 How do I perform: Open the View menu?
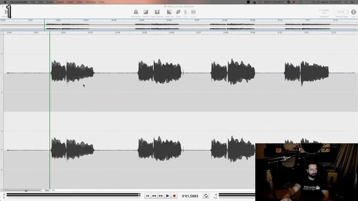coord(79,2)
